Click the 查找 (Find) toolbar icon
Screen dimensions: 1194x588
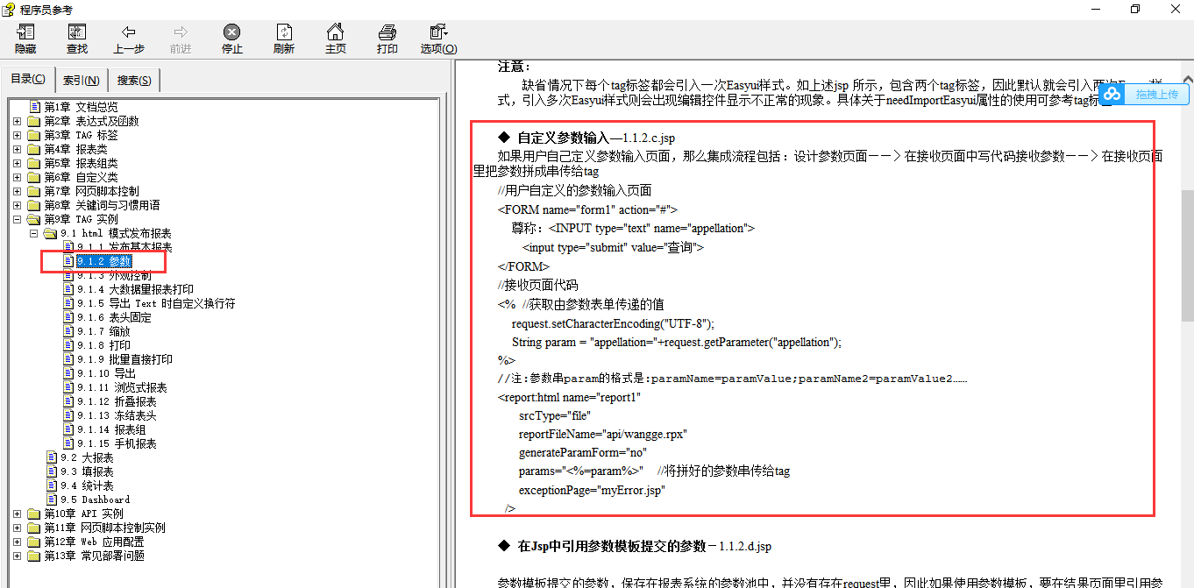coord(77,39)
